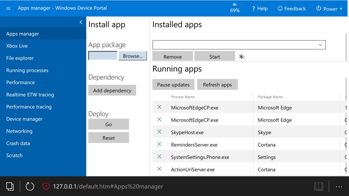Click Process Name column header
This screenshot has height=196, width=349.
click(183, 97)
